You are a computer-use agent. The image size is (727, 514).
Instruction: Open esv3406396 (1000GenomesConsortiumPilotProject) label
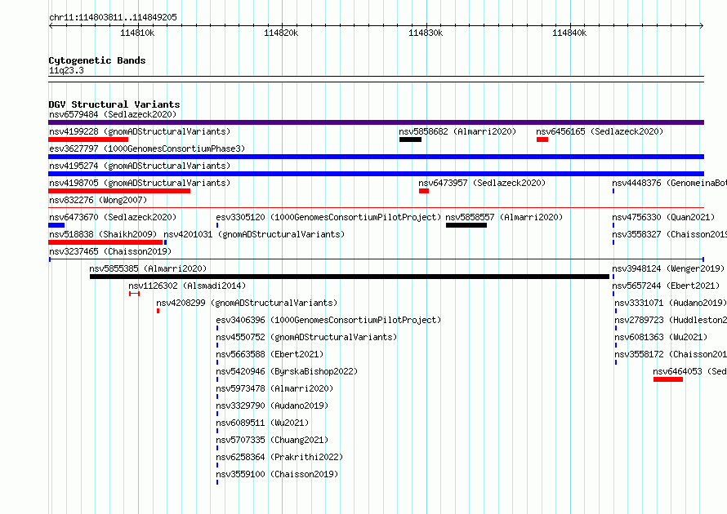pyautogui.click(x=328, y=320)
